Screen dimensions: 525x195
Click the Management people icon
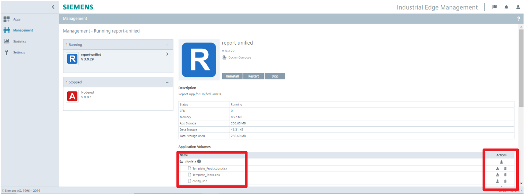click(x=7, y=30)
